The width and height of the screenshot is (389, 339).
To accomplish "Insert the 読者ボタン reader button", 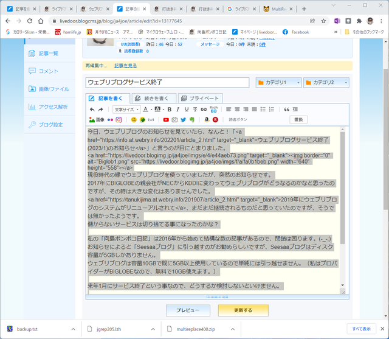I will pos(238,120).
